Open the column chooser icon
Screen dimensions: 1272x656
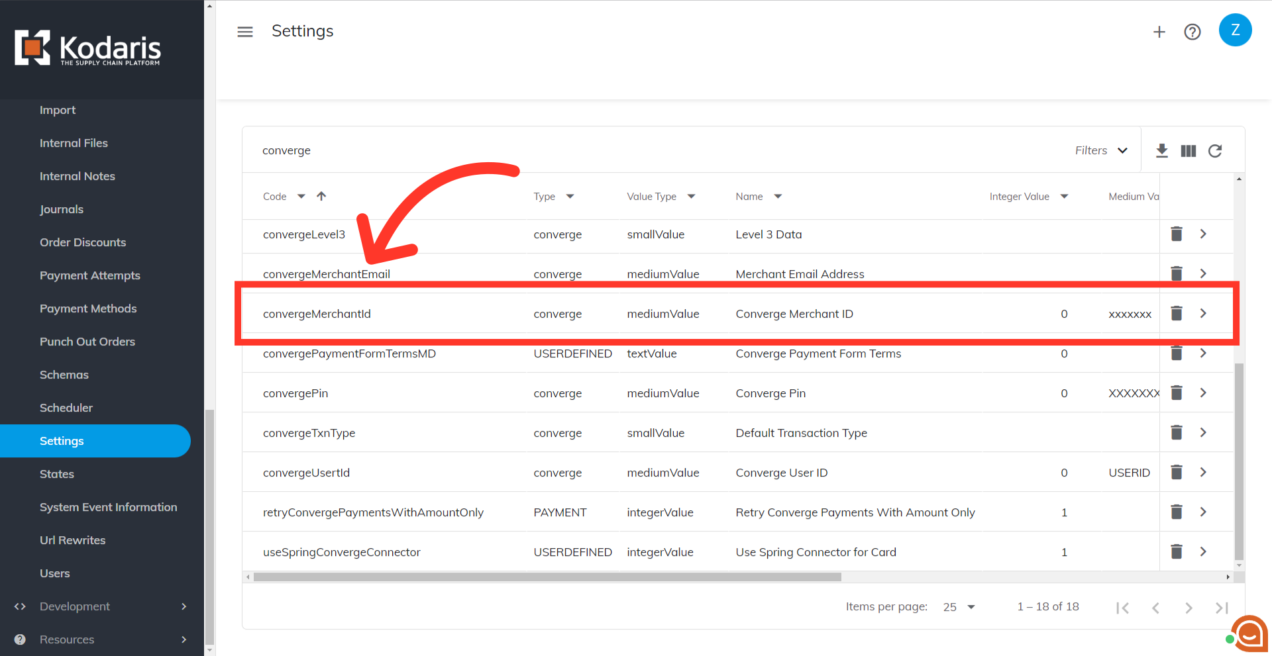click(1189, 151)
